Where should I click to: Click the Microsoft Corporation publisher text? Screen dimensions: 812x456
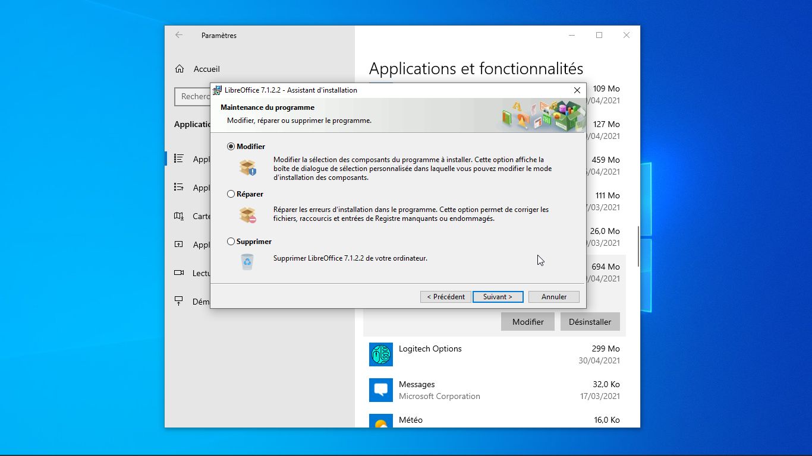pyautogui.click(x=439, y=396)
